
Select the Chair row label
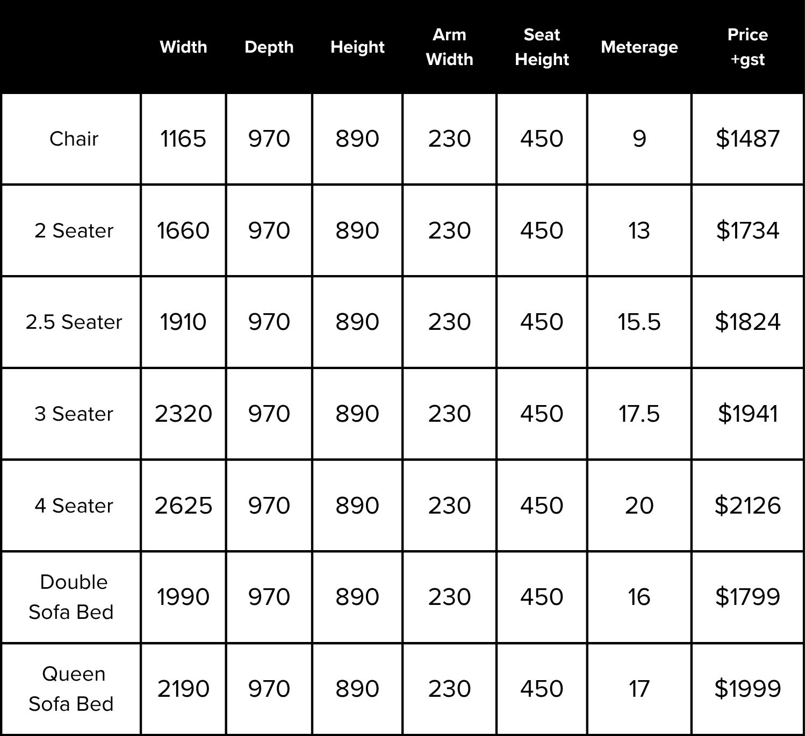(x=74, y=139)
